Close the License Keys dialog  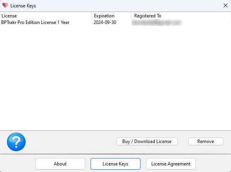tap(226, 5)
